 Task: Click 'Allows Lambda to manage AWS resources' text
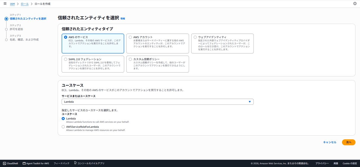(96, 130)
